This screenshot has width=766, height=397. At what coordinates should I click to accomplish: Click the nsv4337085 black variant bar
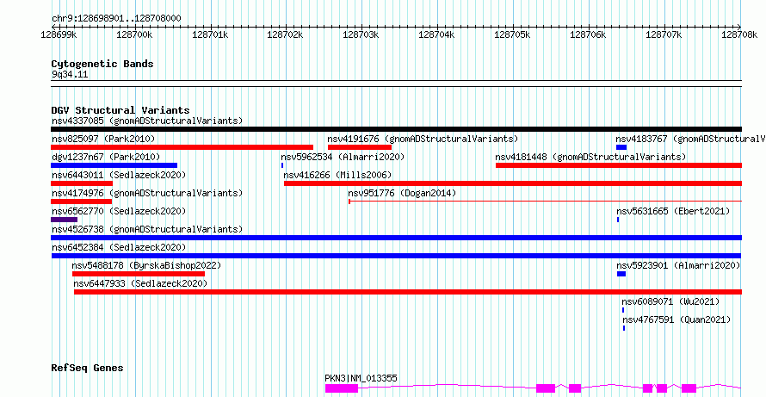point(396,129)
